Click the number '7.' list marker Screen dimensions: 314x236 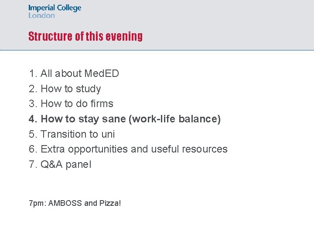tap(33, 164)
